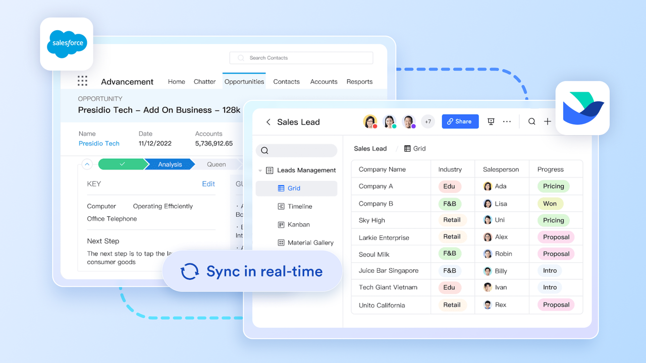The image size is (646, 363).
Task: Switch to the Opportunities tab
Action: (244, 82)
